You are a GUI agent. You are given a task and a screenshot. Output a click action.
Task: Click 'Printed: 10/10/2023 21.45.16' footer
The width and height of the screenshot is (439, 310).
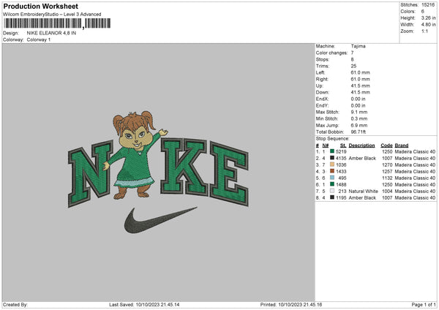[291, 305]
